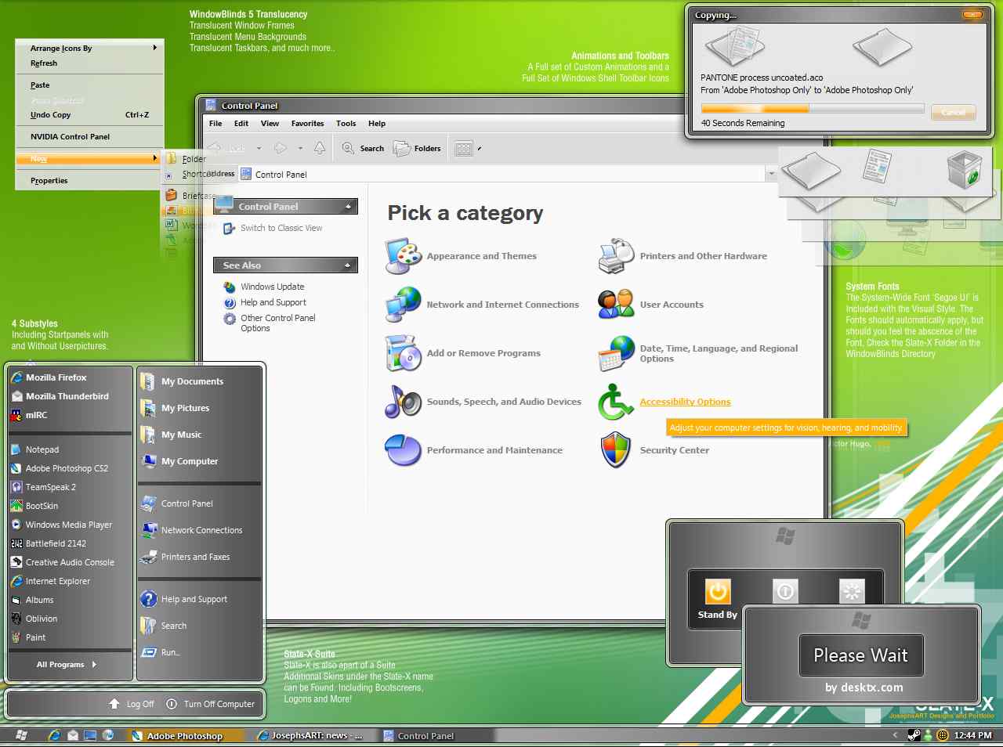Viewport: 1003px width, 747px height.
Task: Click the Restart button in shutdown dialog
Action: point(852,591)
